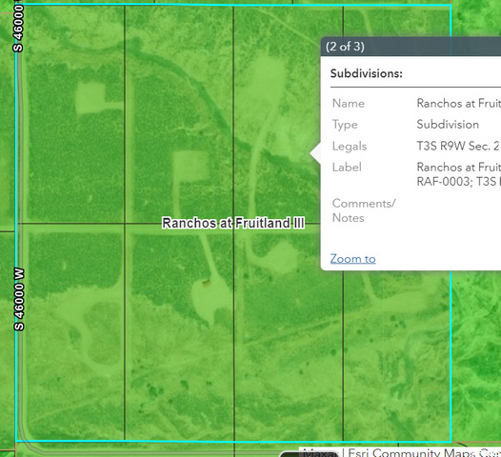The image size is (501, 457).
Task: Click the Maxar attribution text
Action: pyautogui.click(x=320, y=453)
